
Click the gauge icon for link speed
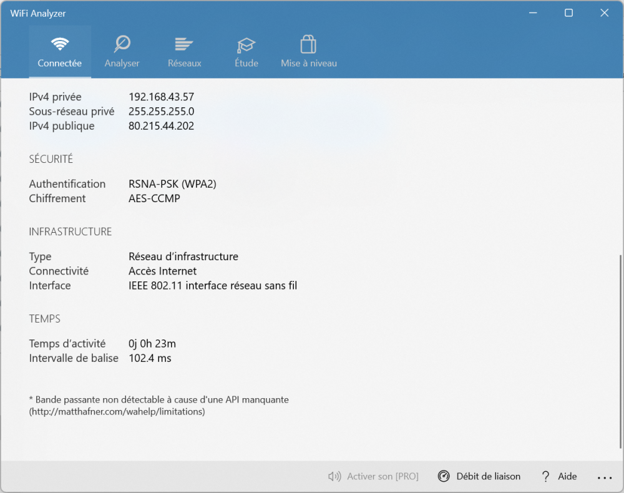(444, 476)
